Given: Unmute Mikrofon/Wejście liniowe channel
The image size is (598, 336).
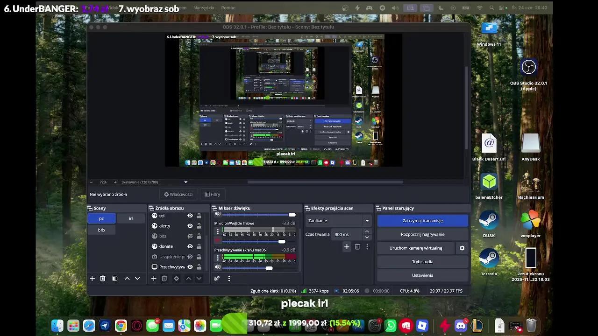Looking at the screenshot, I should click(x=217, y=241).
